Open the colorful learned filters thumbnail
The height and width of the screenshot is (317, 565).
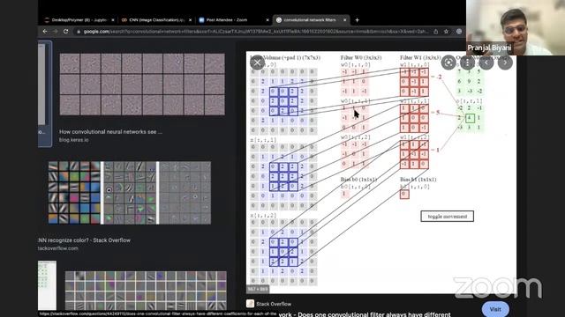130,193
